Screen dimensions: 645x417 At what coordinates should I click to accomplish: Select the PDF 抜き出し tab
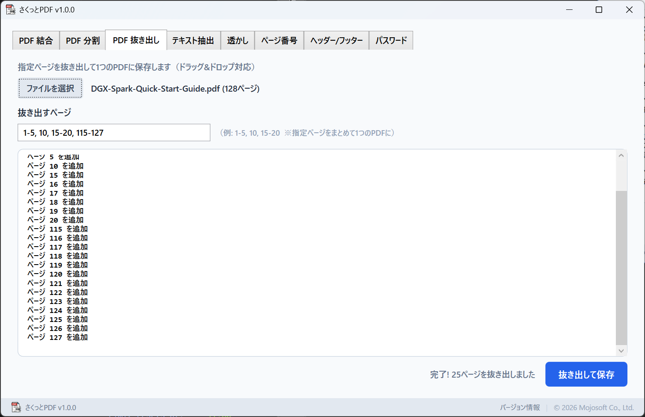click(136, 40)
